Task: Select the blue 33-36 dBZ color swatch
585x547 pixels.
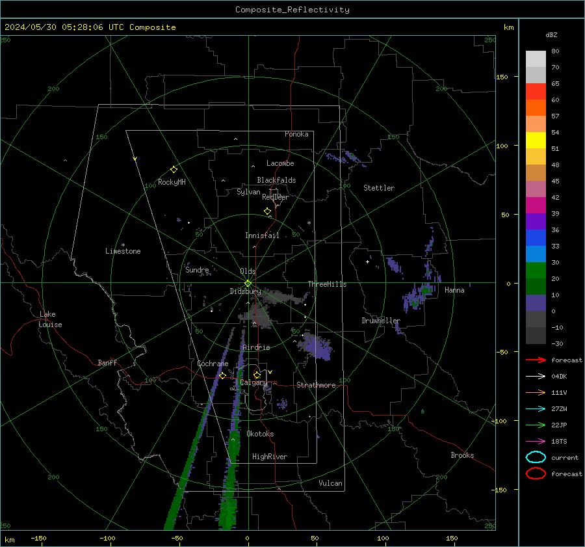Action: [536, 238]
